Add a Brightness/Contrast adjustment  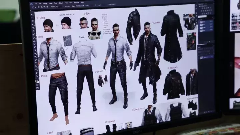202,8
